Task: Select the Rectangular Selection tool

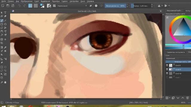Action: tap(2, 67)
